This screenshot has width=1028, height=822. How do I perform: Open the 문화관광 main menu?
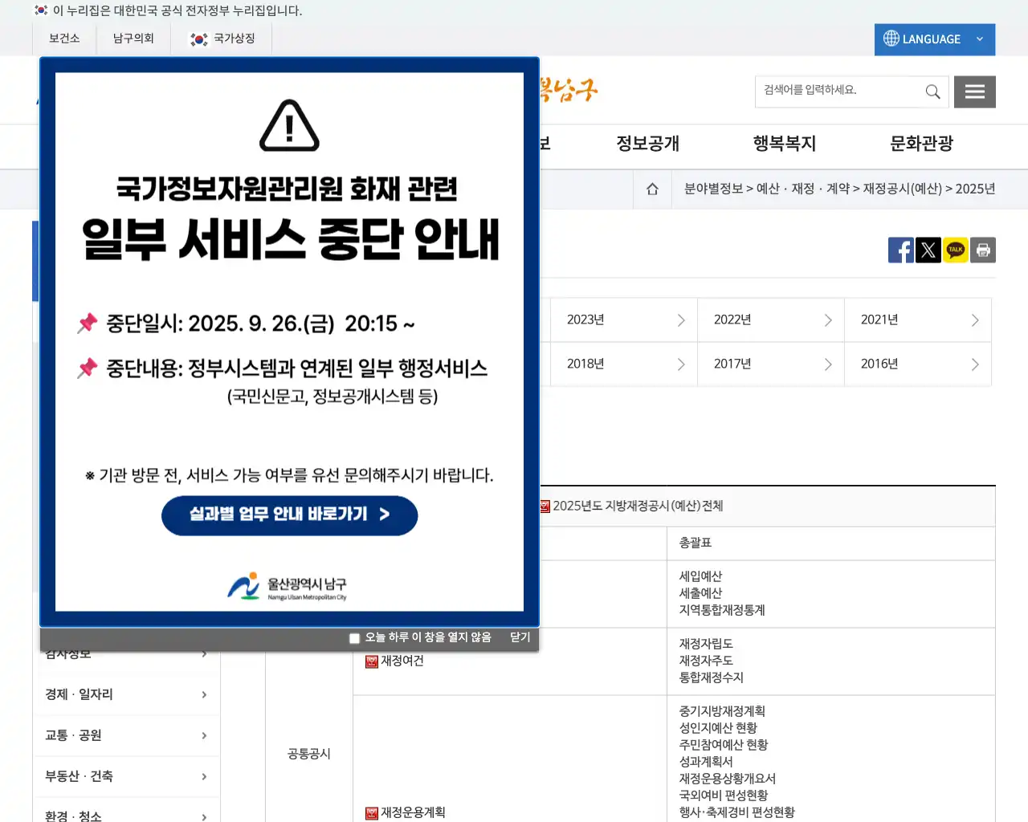922,144
